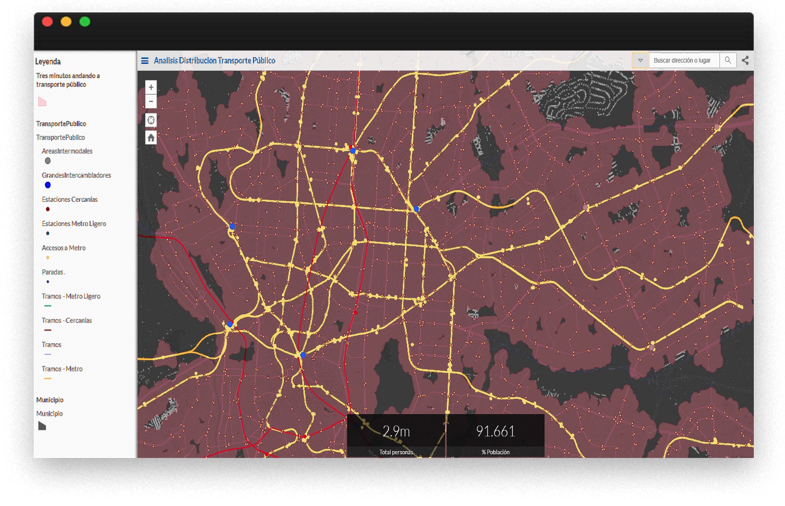785x506 pixels.
Task: Select the 'Accesos a Metro' legend entry
Action: (x=63, y=248)
